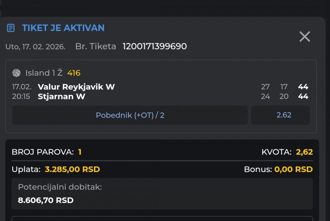Click Valur Reykjavik's total score 44
Viewport: 330px width, 221px height.
(303, 87)
